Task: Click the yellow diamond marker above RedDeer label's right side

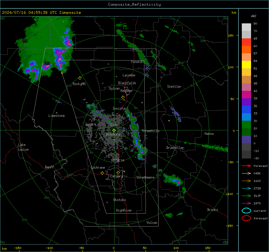Action: 123,97
